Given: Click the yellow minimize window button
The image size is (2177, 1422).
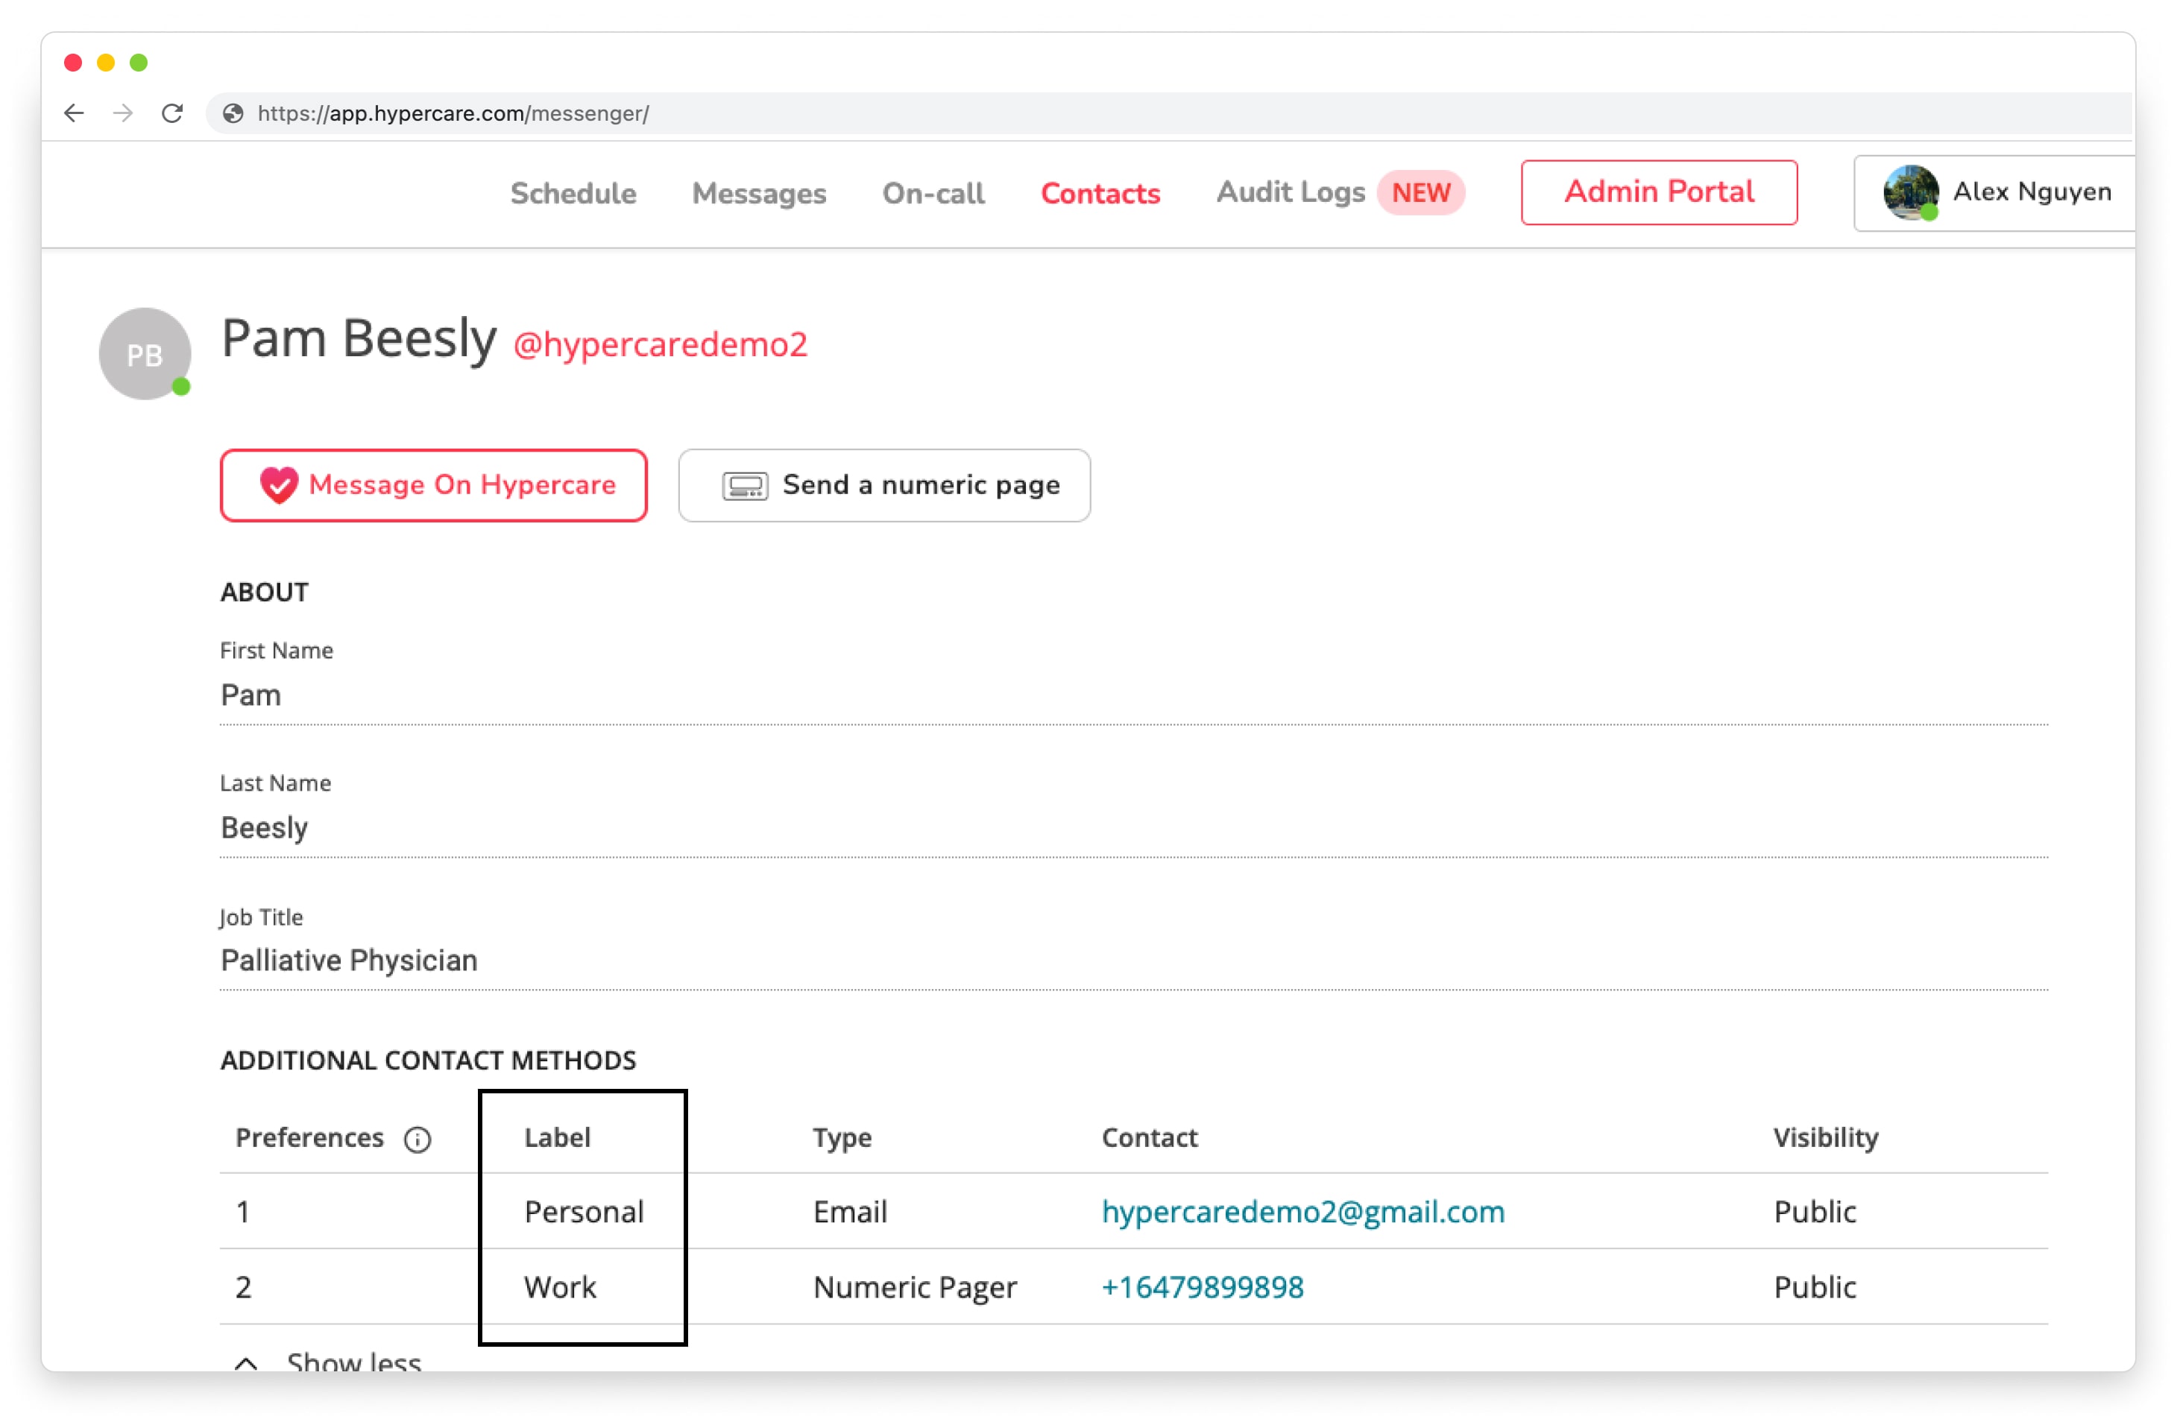Looking at the screenshot, I should click(x=106, y=62).
